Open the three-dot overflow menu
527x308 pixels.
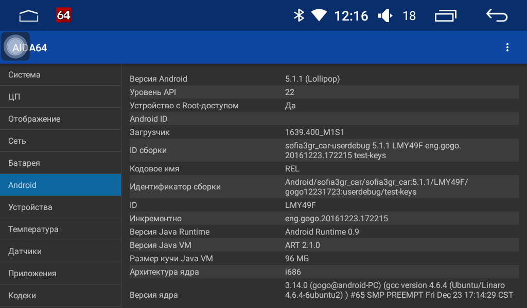(x=507, y=48)
